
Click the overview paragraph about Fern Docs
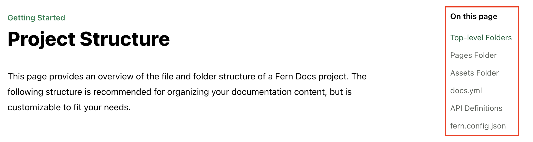[187, 92]
